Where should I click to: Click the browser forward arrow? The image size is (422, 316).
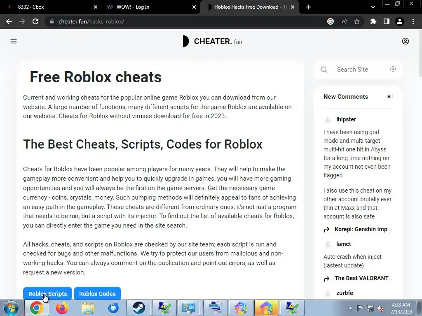pyautogui.click(x=22, y=21)
